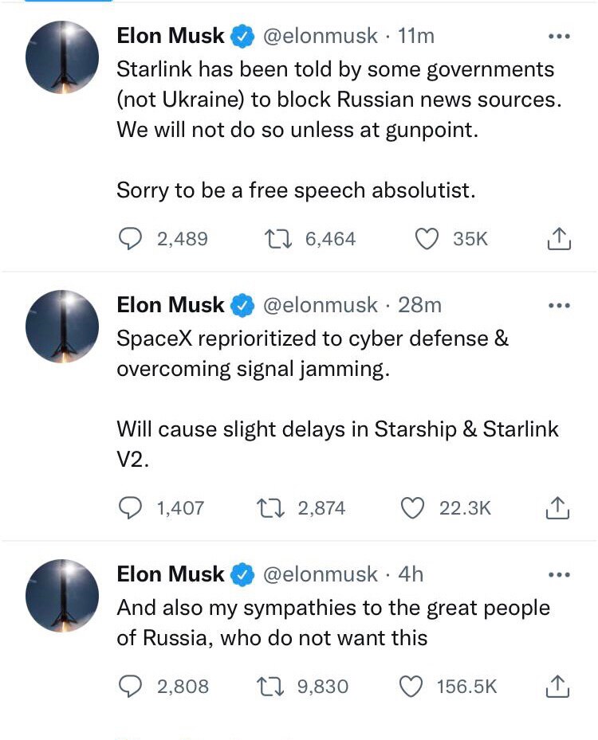Like the tweet with 22.3K likes

[412, 507]
